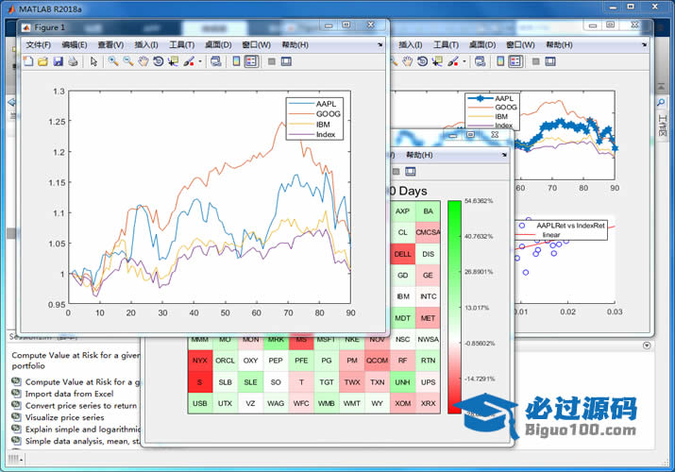675x472 pixels.
Task: Open 窗口(W) menu in back figure window
Action: tap(520, 44)
